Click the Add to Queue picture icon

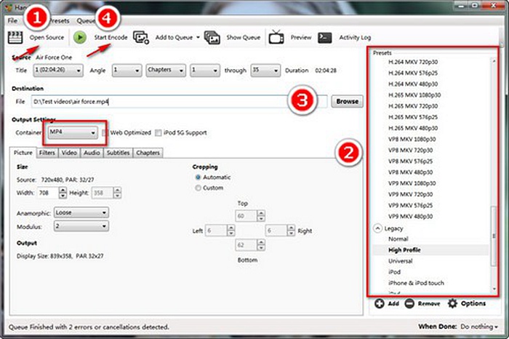141,37
